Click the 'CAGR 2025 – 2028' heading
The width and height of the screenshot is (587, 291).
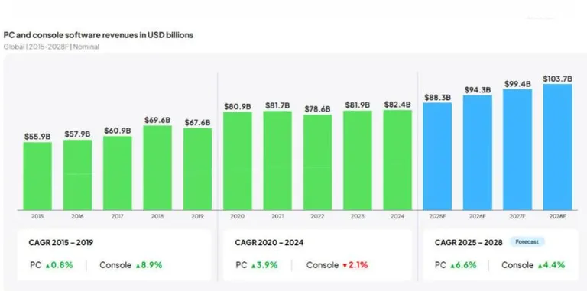click(469, 243)
